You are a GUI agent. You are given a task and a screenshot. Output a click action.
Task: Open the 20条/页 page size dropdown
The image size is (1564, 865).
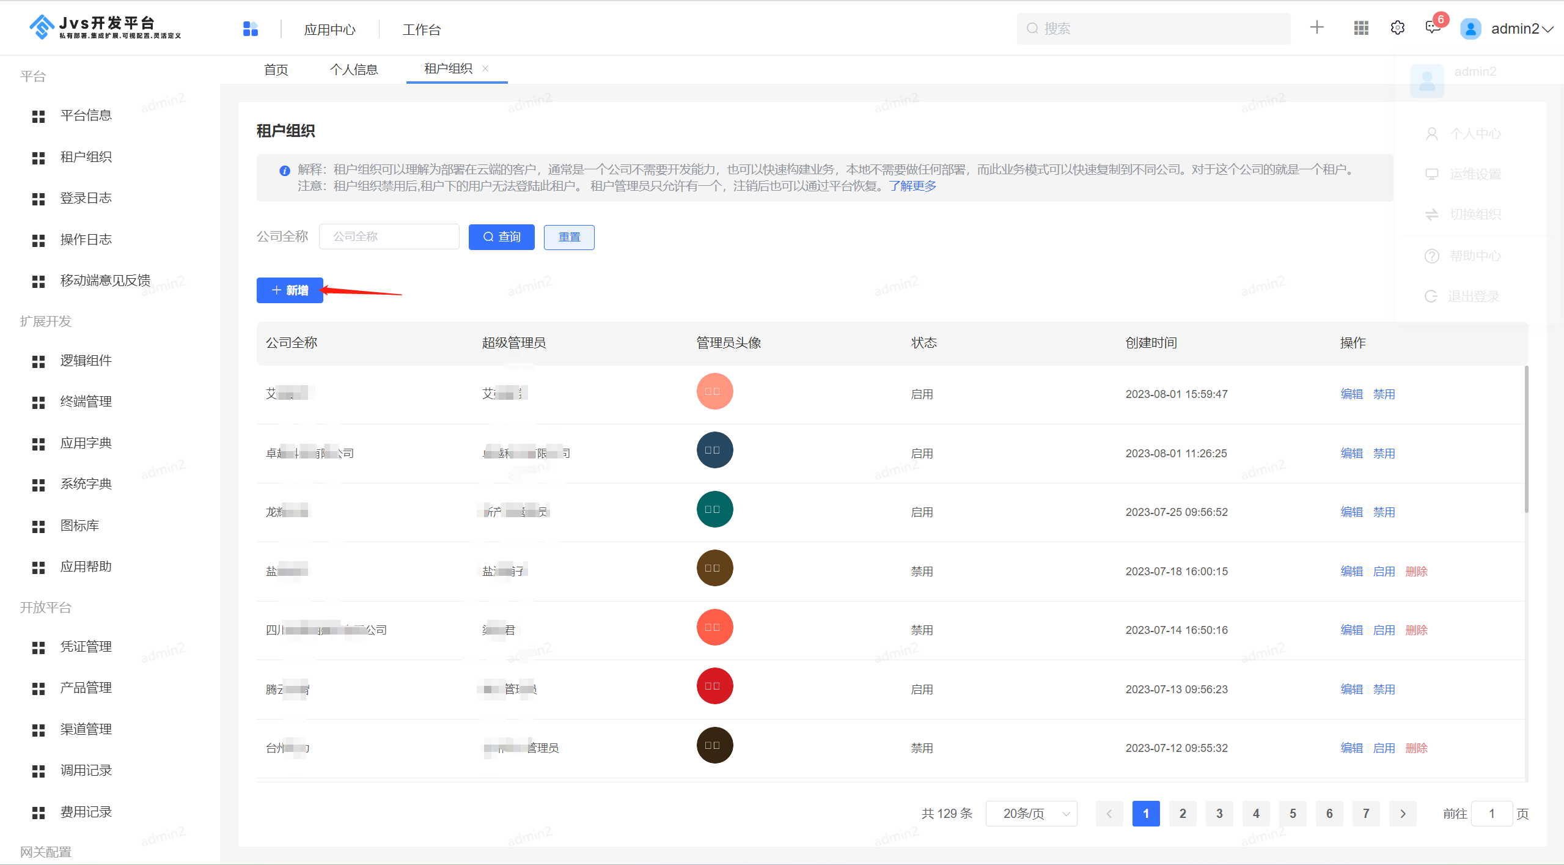click(1032, 814)
